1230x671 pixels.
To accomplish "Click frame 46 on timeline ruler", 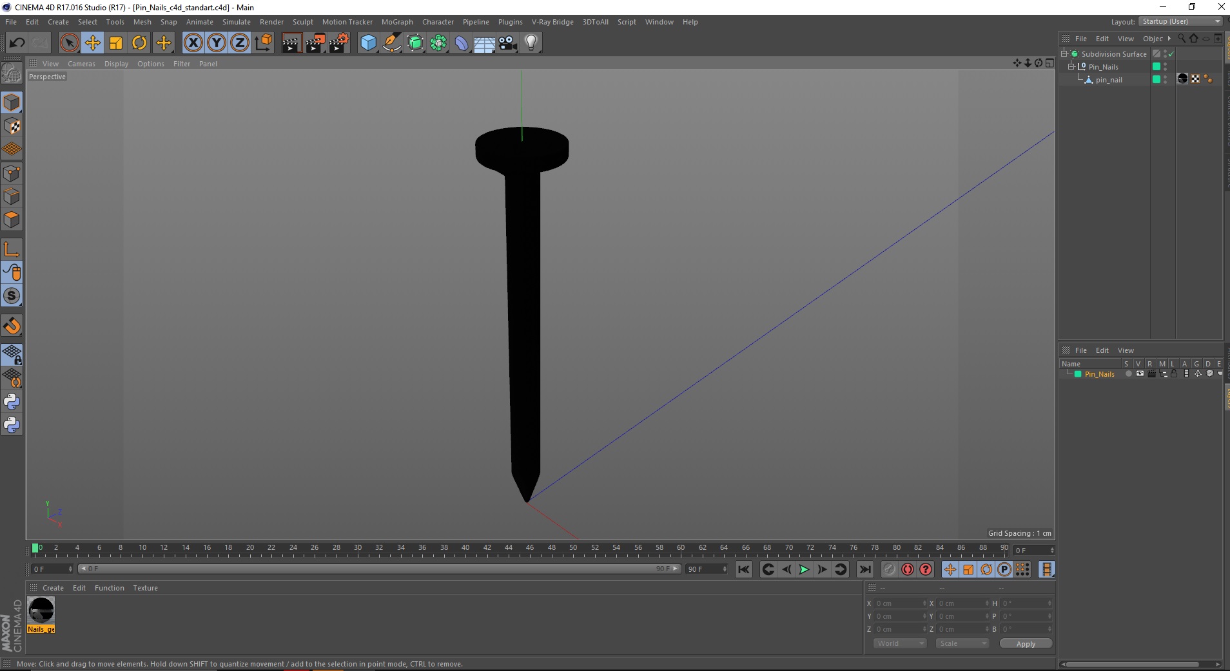I will (x=530, y=548).
